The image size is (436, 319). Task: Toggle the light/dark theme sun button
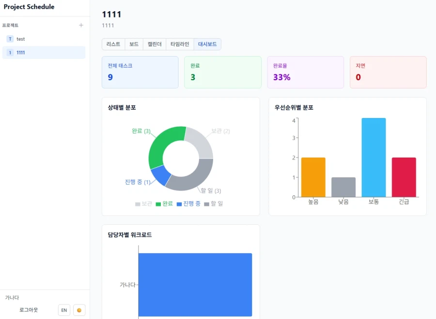pyautogui.click(x=79, y=310)
